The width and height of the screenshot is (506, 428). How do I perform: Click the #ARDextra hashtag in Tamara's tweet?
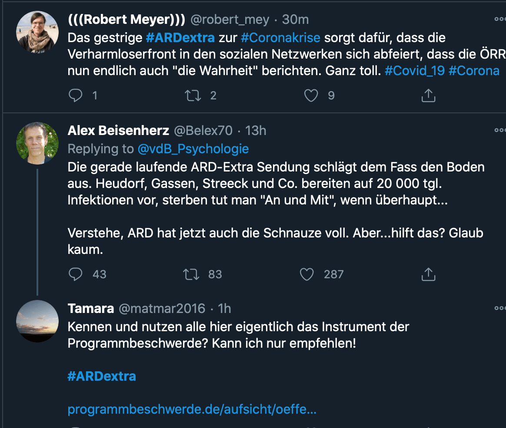pos(102,376)
